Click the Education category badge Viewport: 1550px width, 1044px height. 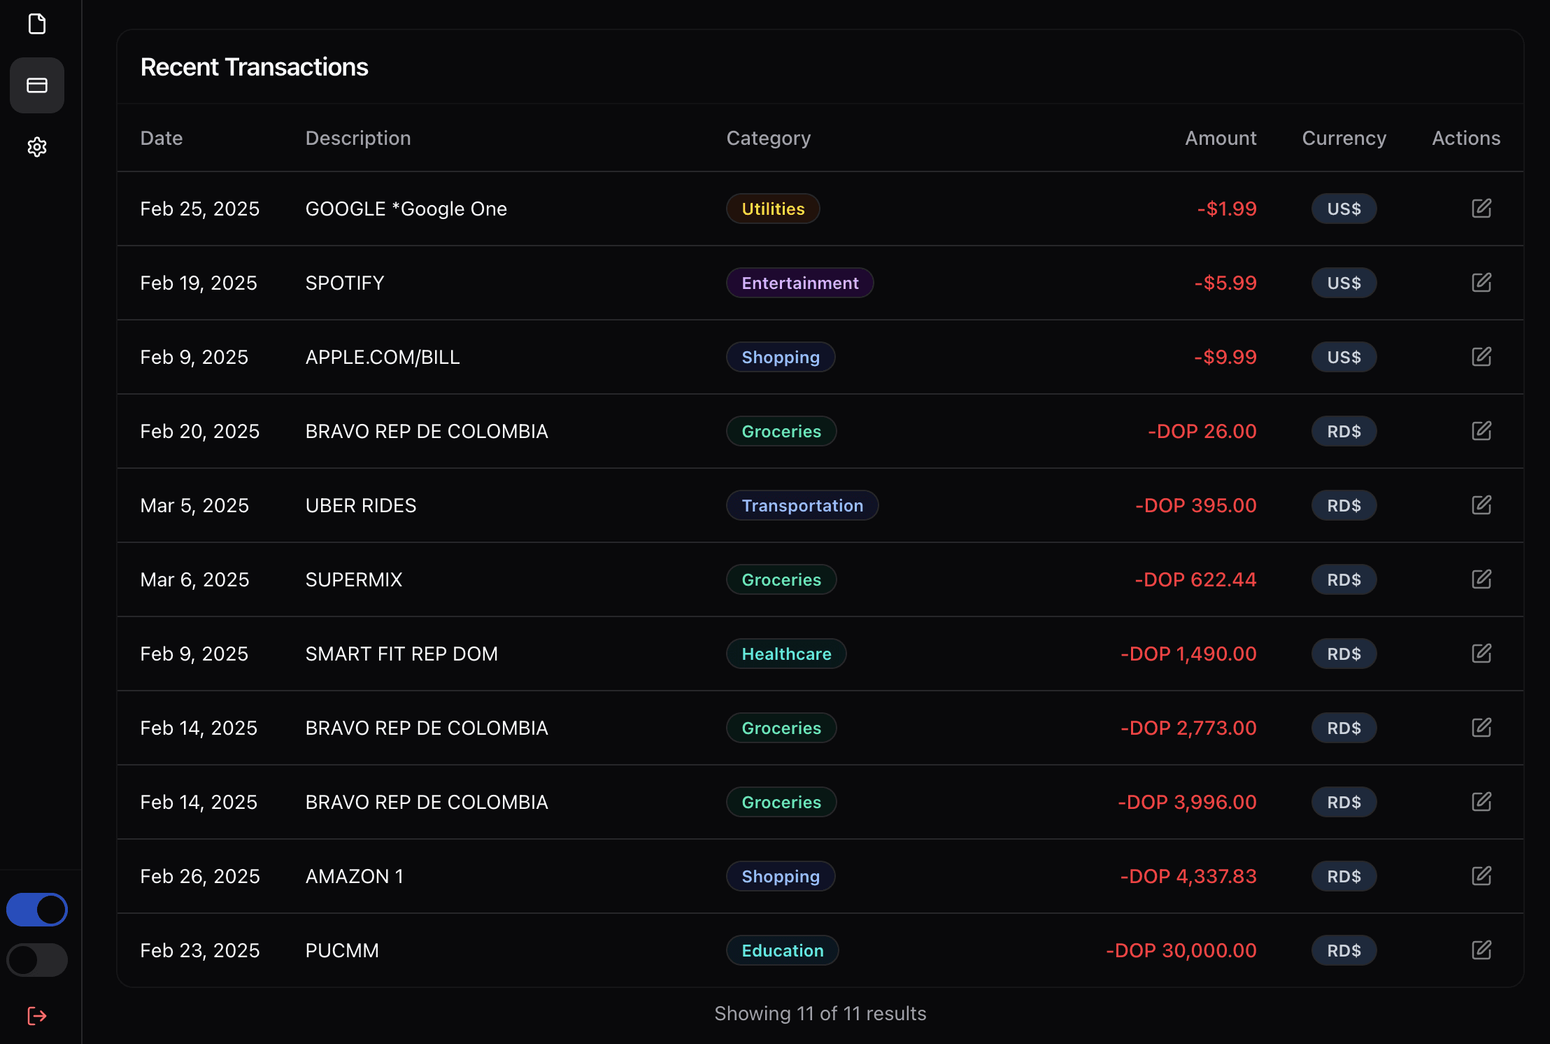[782, 950]
